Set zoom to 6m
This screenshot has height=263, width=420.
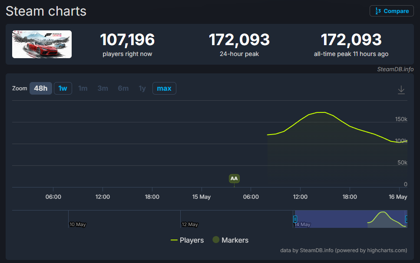point(123,88)
